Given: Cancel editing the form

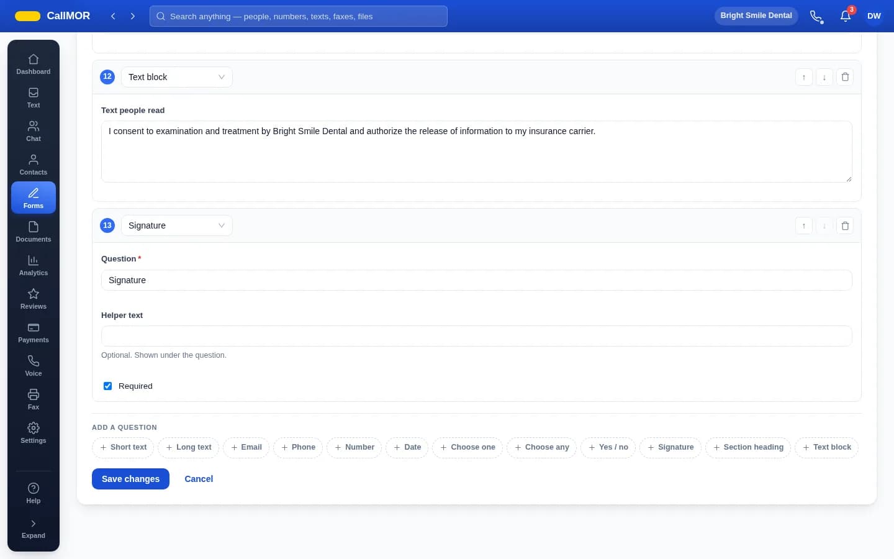Looking at the screenshot, I should tap(199, 479).
